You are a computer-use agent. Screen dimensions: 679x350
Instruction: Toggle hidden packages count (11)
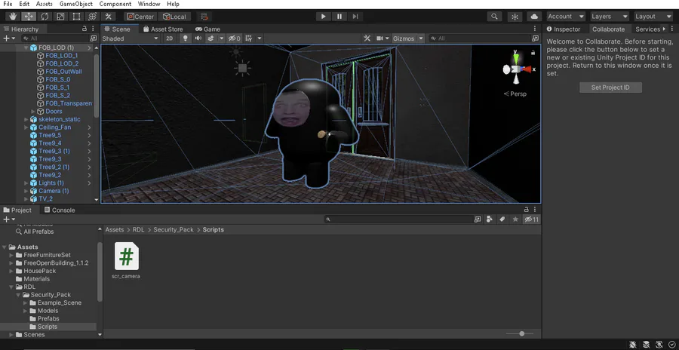pyautogui.click(x=532, y=220)
